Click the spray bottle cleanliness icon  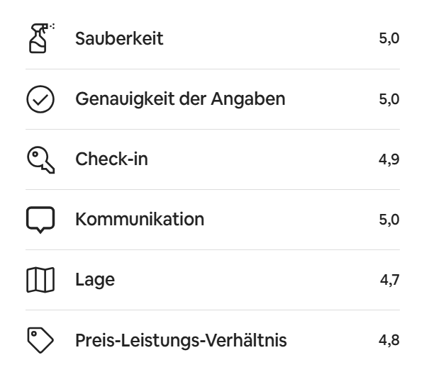point(41,38)
